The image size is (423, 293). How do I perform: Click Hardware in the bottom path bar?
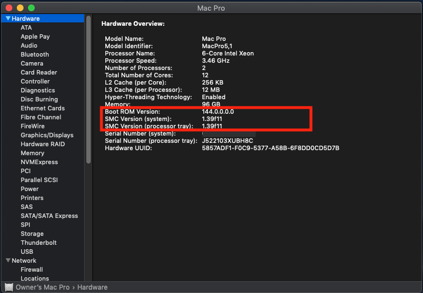pos(92,287)
